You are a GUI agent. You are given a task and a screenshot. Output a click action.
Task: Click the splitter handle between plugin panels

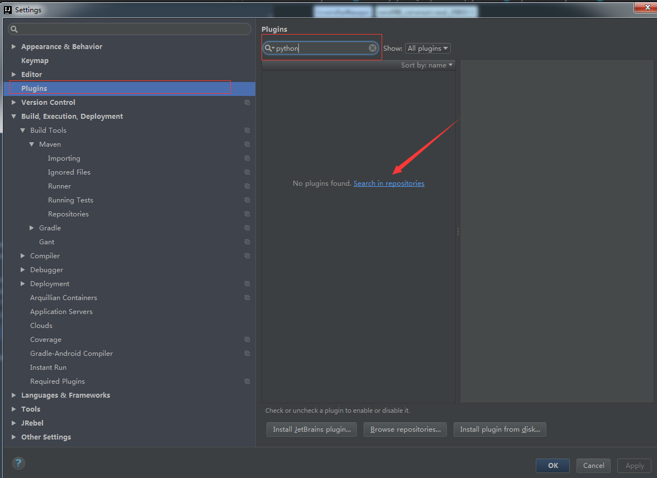point(458,231)
